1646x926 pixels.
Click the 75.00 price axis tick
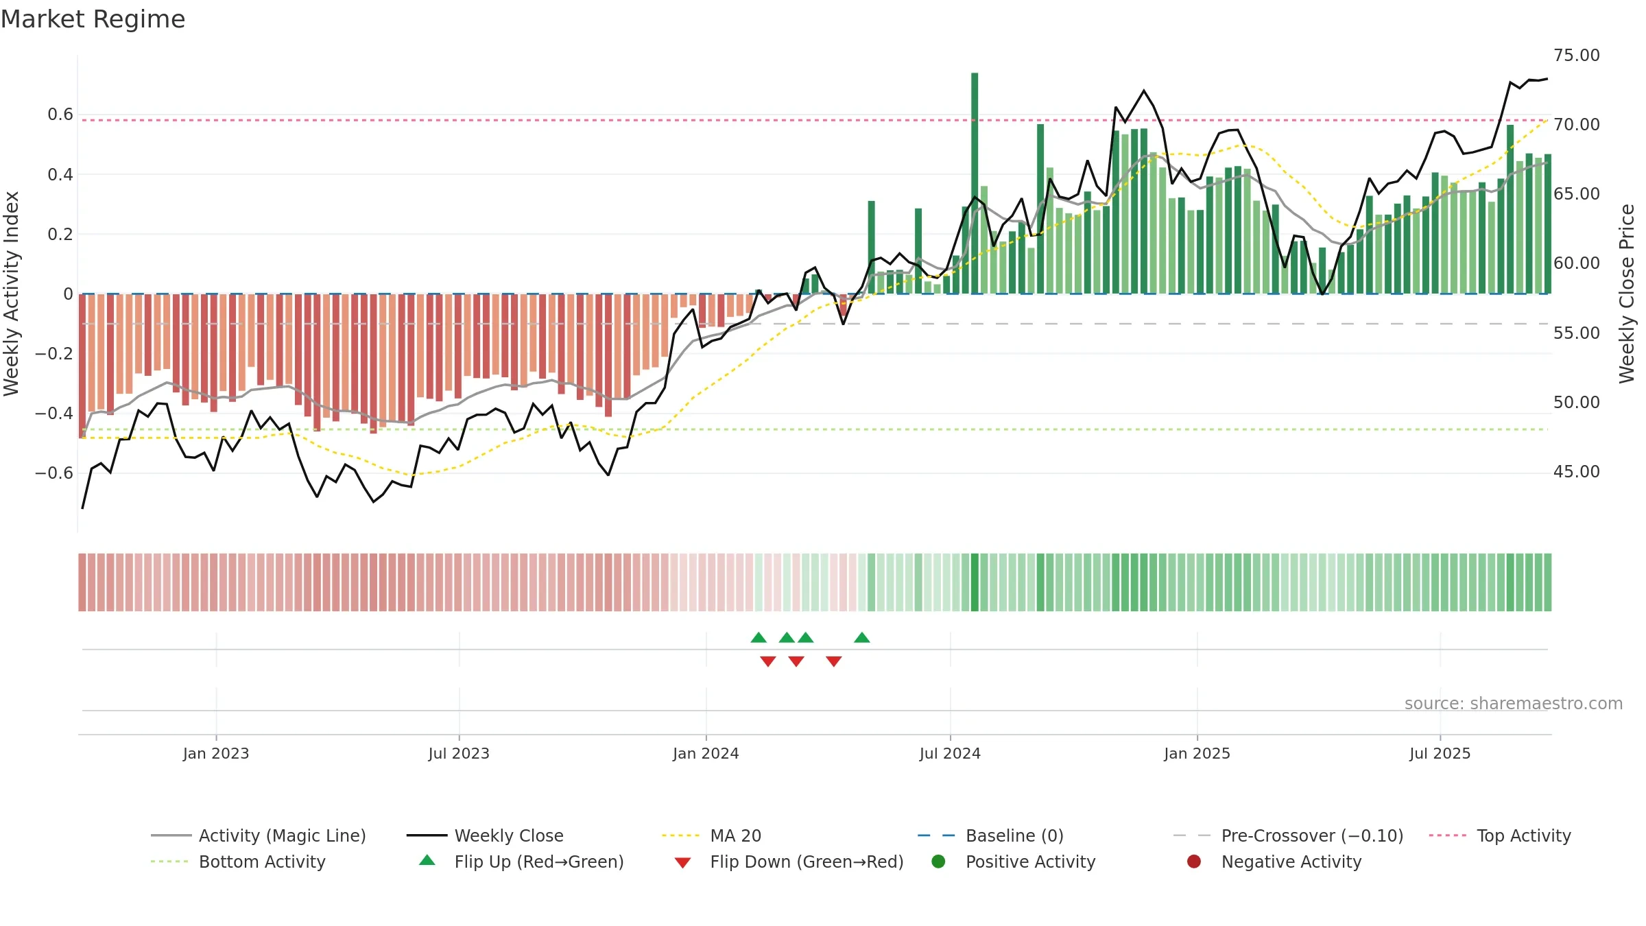click(1577, 56)
